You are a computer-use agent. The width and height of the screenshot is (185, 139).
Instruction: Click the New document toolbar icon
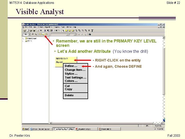28,30
